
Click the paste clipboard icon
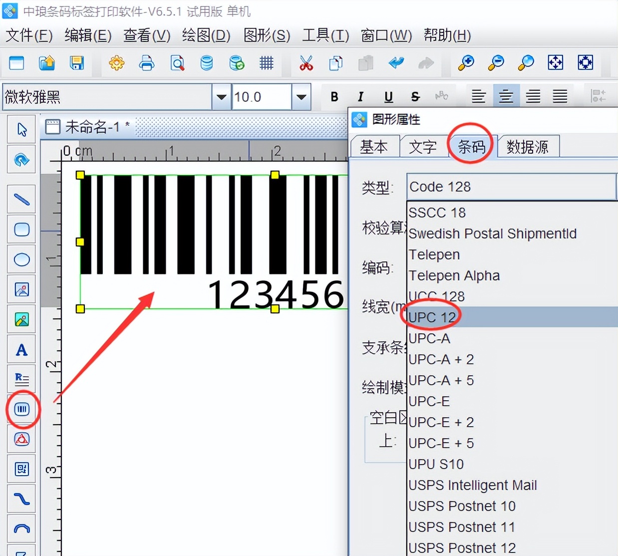[x=366, y=63]
